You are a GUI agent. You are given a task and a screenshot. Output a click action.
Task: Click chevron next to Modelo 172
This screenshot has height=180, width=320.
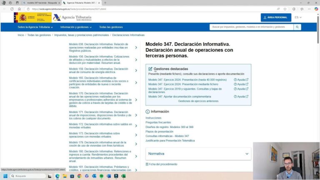[x=136, y=126]
